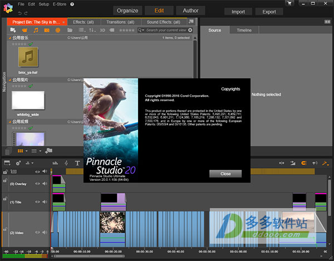
Task: Open the Edit menu in menu bar
Action: (31, 4)
